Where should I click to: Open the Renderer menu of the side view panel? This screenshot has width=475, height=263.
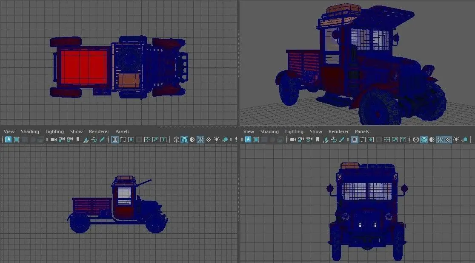coord(99,131)
